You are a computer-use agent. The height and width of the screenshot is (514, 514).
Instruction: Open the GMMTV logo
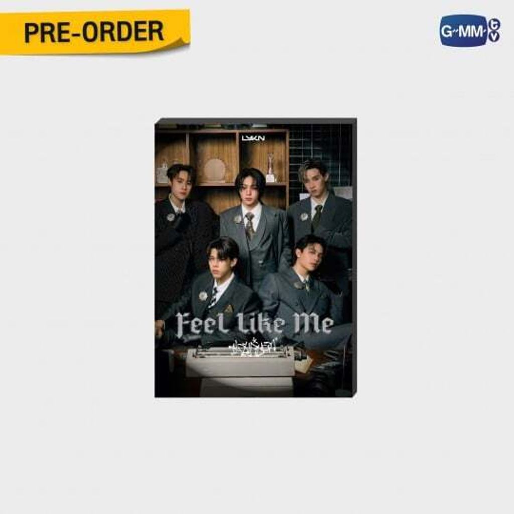point(470,31)
